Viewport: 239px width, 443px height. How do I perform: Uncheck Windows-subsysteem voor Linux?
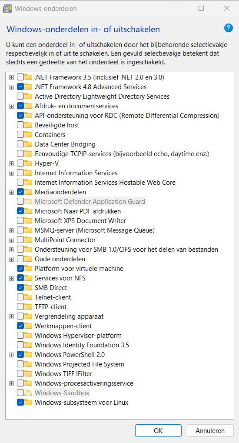20,402
